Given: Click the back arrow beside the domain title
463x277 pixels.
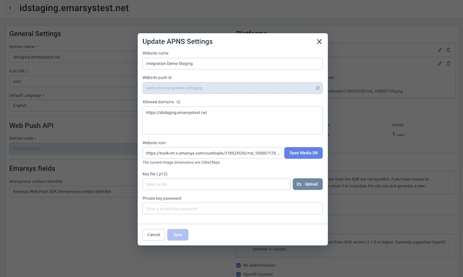Looking at the screenshot, I should (x=10, y=8).
